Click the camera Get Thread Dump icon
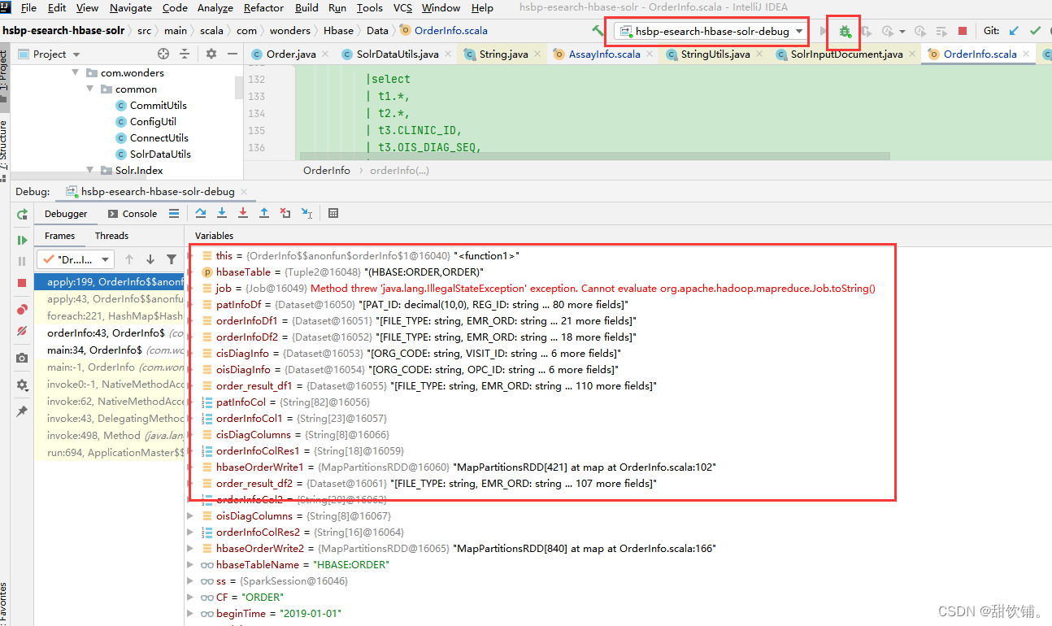Viewport: 1052px width, 626px height. point(22,358)
